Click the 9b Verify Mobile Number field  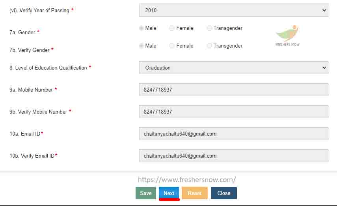coord(233,112)
